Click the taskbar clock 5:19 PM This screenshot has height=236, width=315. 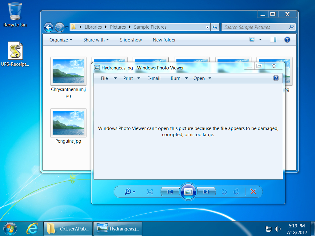coord(297,226)
